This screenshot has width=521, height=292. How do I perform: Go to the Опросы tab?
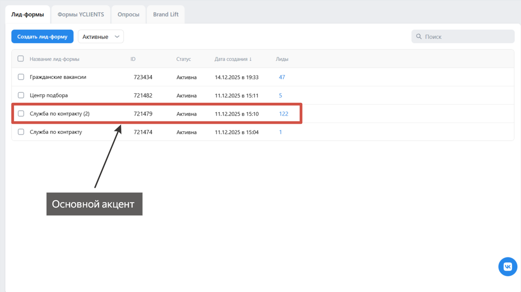(129, 14)
